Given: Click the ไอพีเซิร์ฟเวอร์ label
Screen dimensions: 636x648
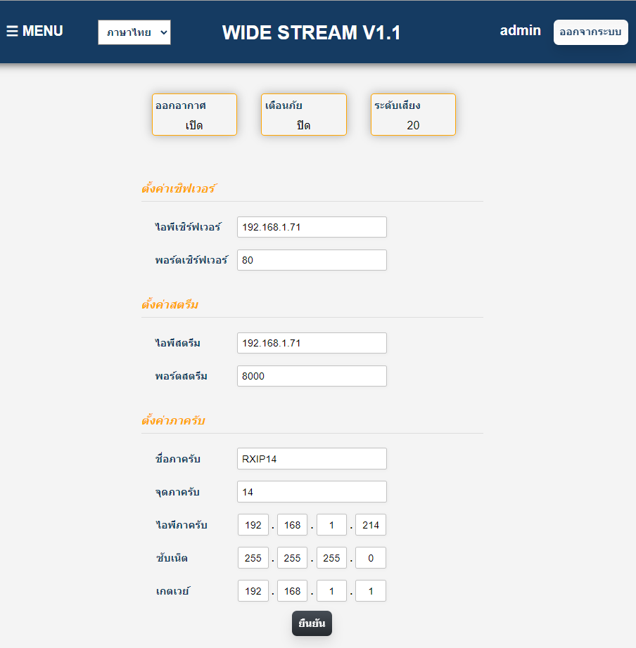Looking at the screenshot, I should [189, 227].
